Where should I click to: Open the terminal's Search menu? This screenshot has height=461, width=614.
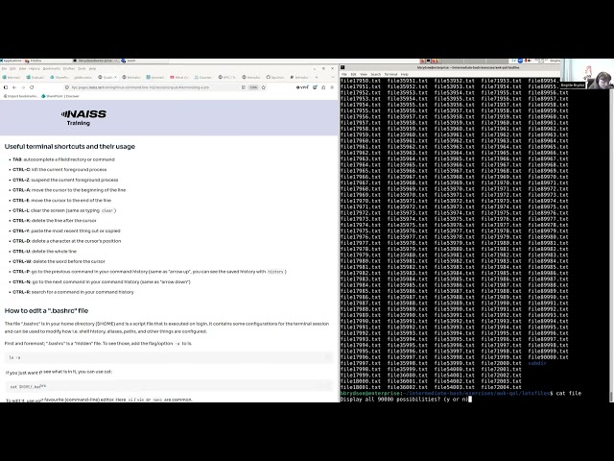coord(375,74)
